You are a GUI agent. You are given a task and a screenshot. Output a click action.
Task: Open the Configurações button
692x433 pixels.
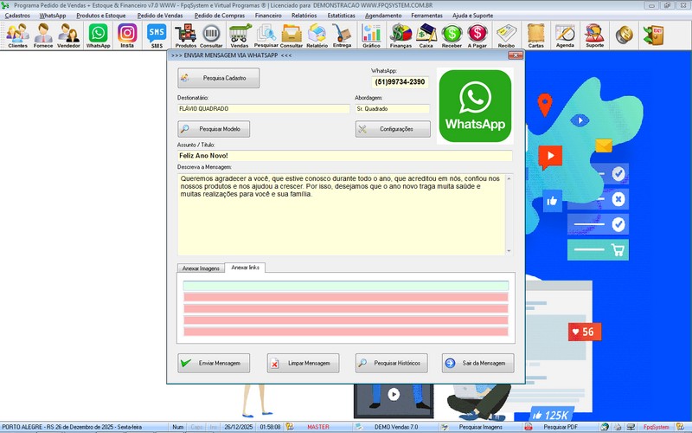pyautogui.click(x=393, y=129)
